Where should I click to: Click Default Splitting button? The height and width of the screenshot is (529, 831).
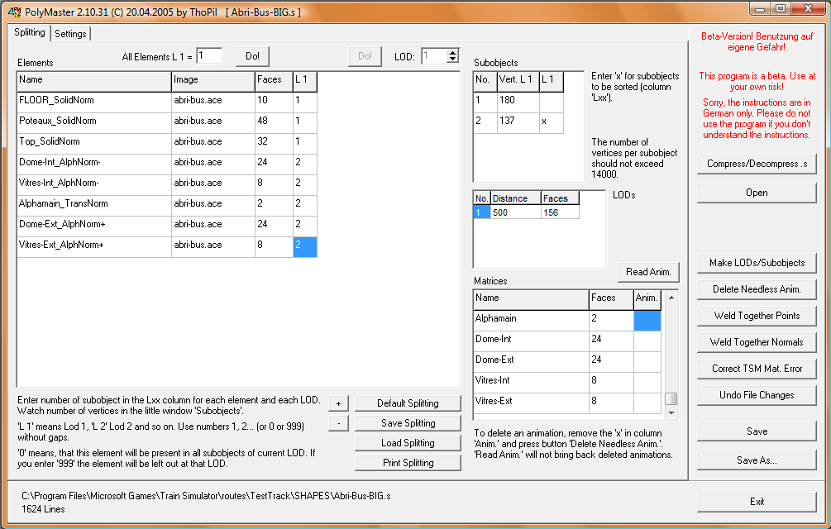point(408,403)
